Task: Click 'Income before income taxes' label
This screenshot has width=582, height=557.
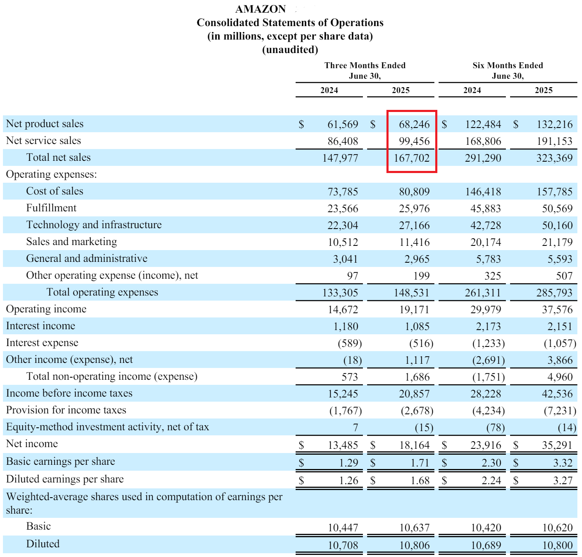Action: [x=69, y=393]
